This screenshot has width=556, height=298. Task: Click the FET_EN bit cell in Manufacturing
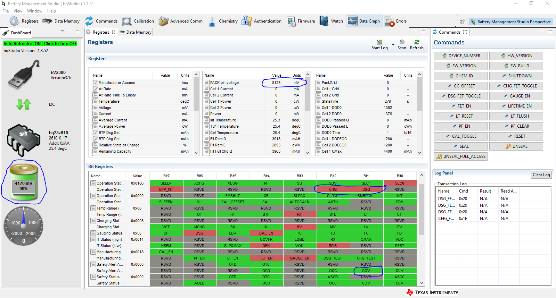266,258
